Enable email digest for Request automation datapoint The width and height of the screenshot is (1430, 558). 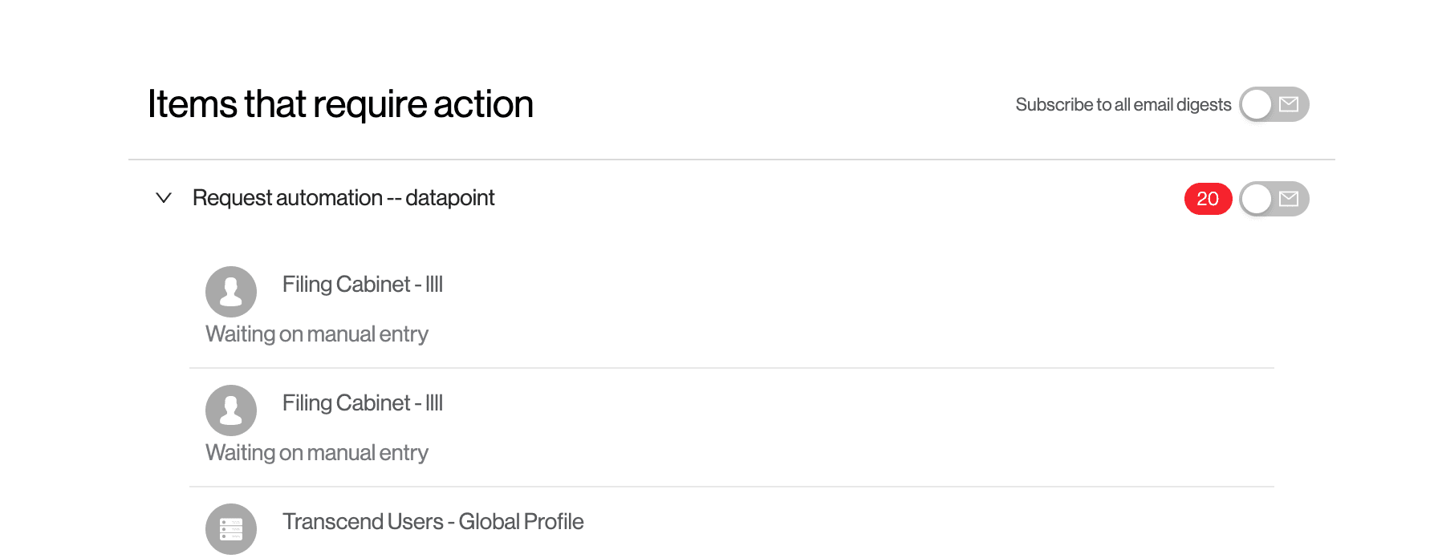tap(1274, 199)
